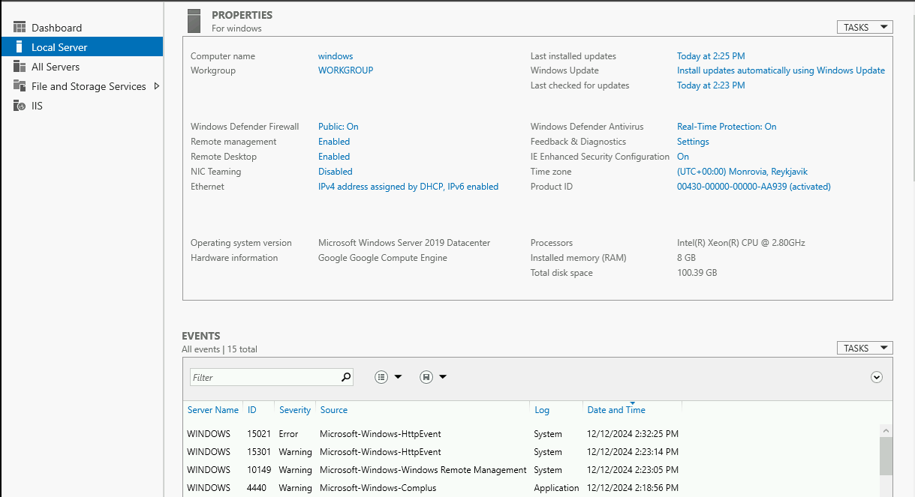Click Product ID activated link

tap(754, 187)
